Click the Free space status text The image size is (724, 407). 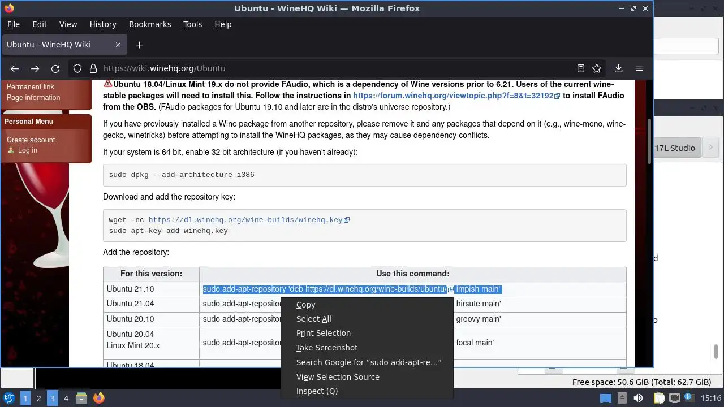click(641, 382)
